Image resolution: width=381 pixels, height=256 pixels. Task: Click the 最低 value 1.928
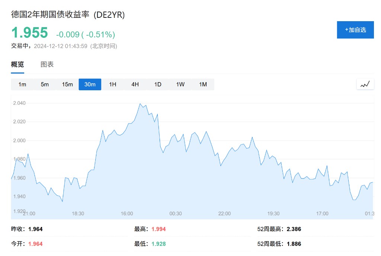(159, 244)
